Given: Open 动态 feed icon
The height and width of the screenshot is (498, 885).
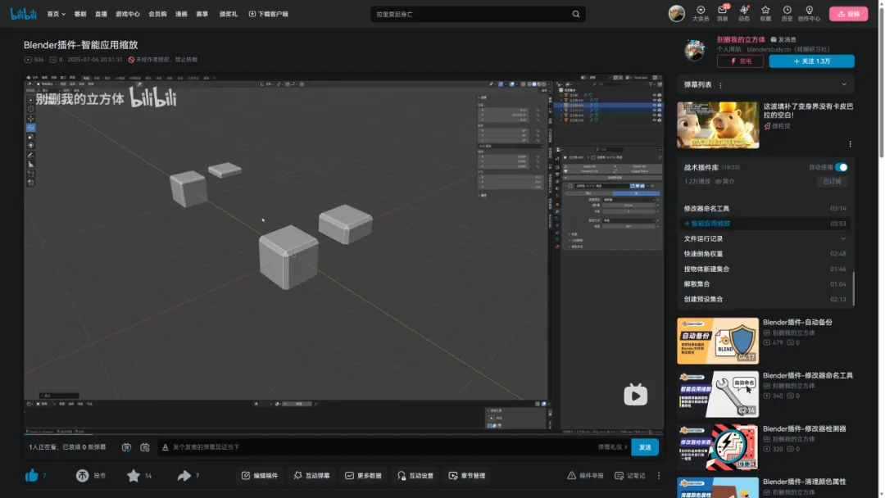Looking at the screenshot, I should coord(744,14).
